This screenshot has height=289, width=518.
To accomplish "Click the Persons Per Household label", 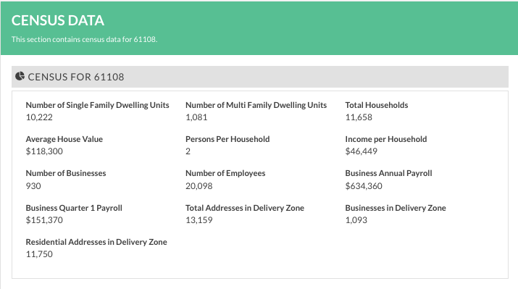I will (227, 139).
